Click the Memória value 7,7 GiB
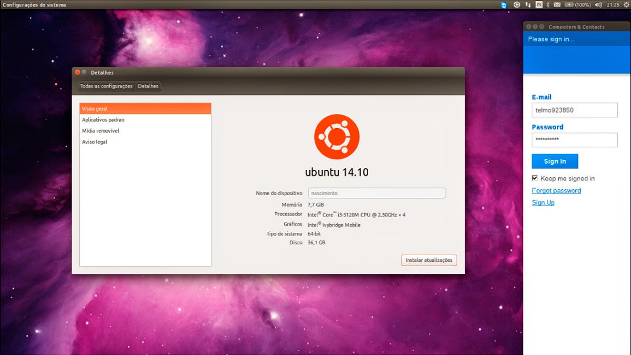The height and width of the screenshot is (355, 631). coord(316,205)
